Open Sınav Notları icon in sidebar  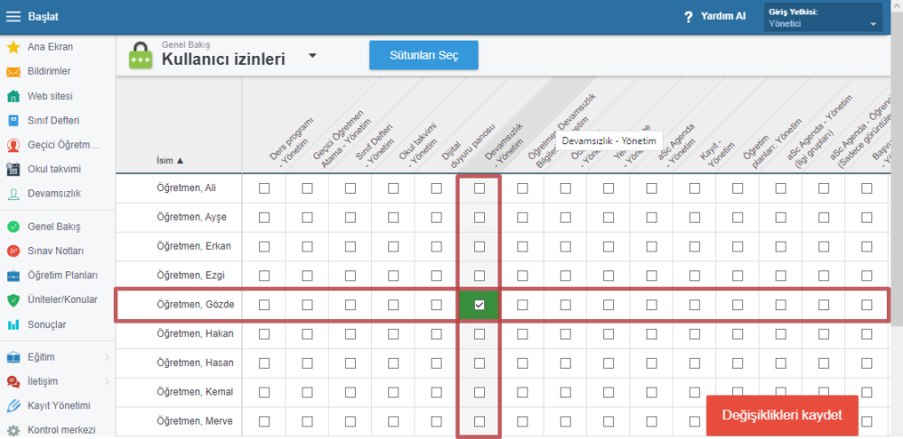(14, 251)
